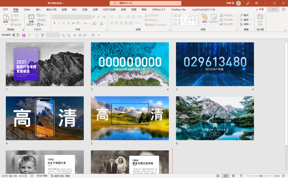Switch to the Animations (动画) tab

95,10
